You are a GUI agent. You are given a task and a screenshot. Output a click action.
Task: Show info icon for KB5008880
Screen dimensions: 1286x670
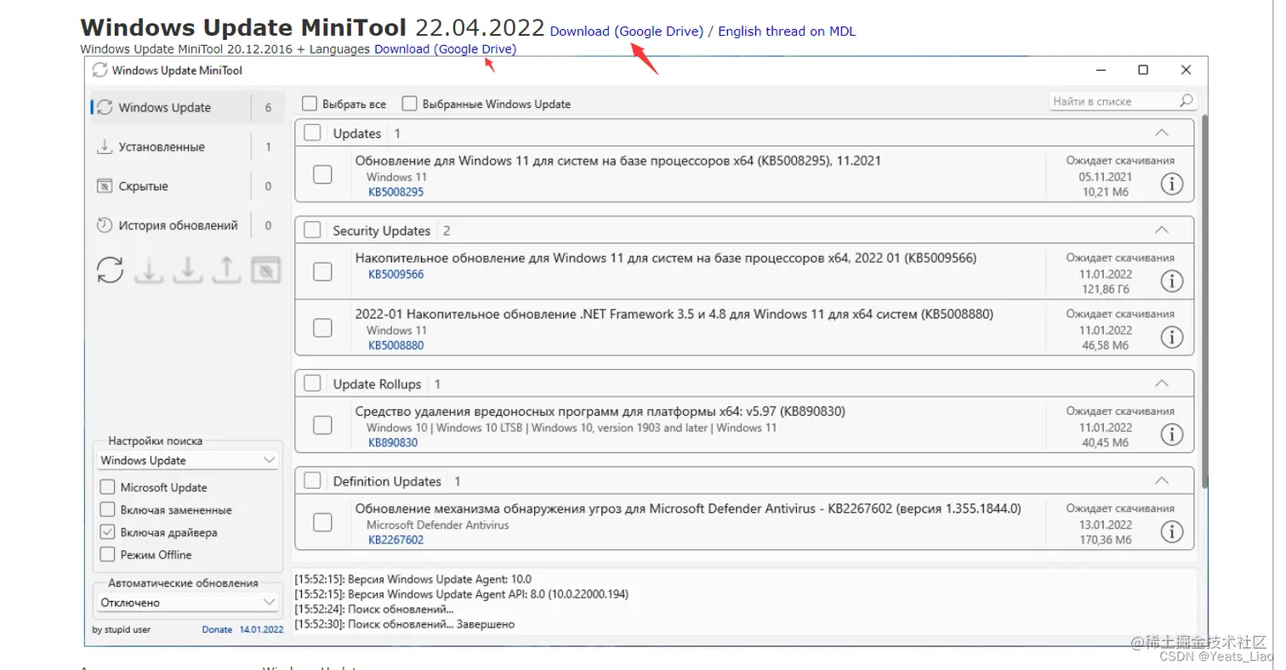click(1172, 338)
